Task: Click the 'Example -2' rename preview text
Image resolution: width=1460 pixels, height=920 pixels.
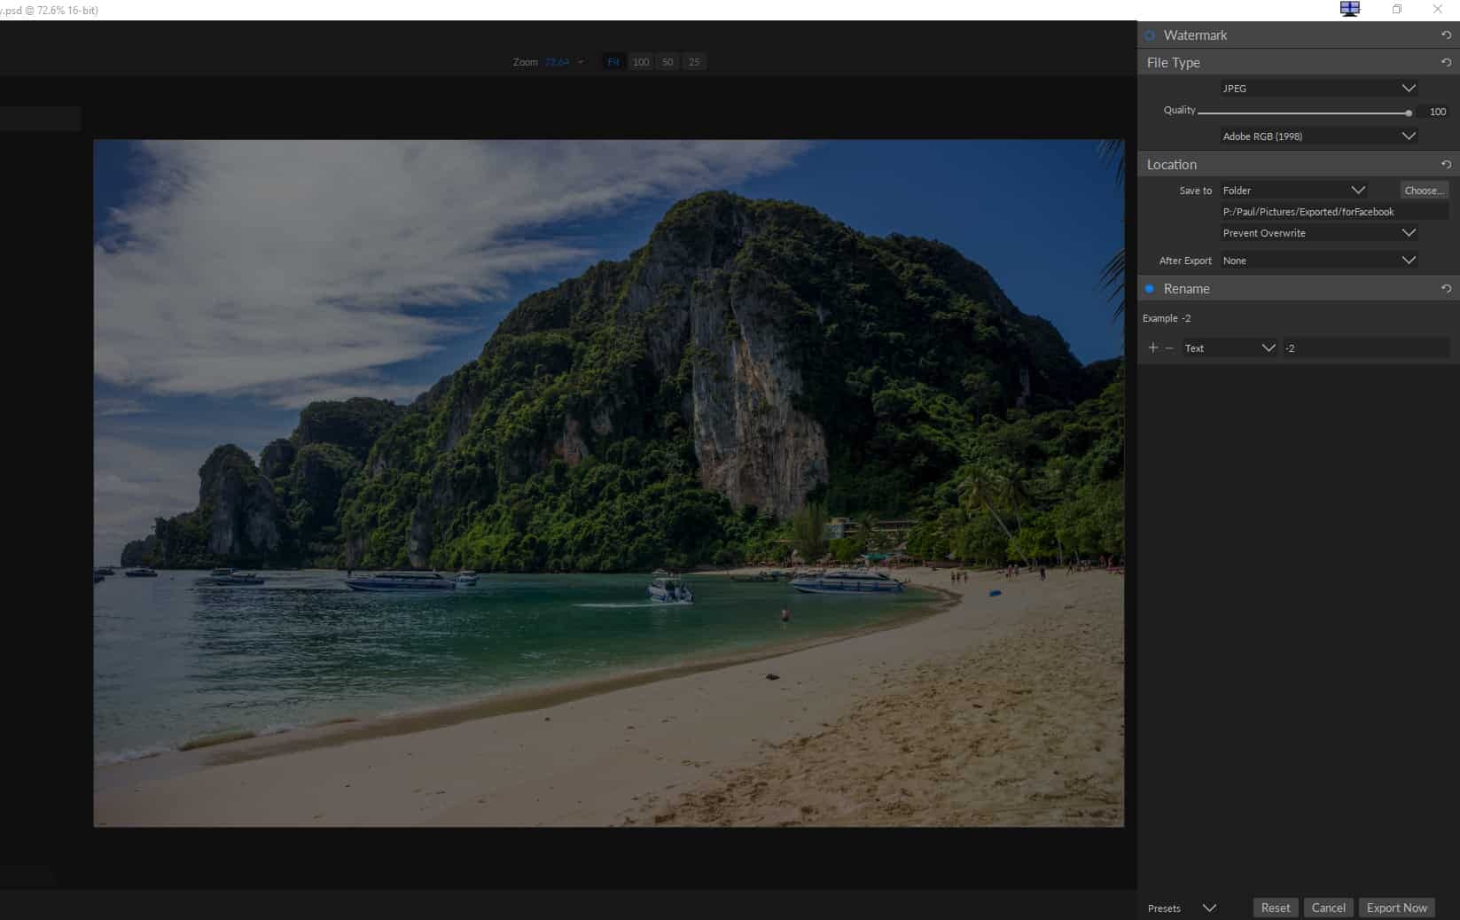Action: pos(1167,318)
